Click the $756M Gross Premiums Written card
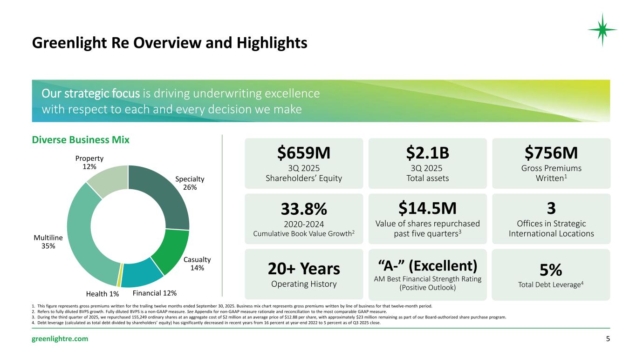The width and height of the screenshot is (636, 357). coord(551,163)
